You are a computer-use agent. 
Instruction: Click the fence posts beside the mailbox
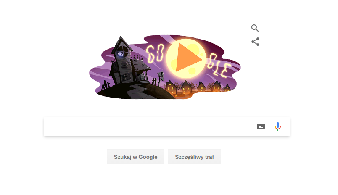[154, 82]
